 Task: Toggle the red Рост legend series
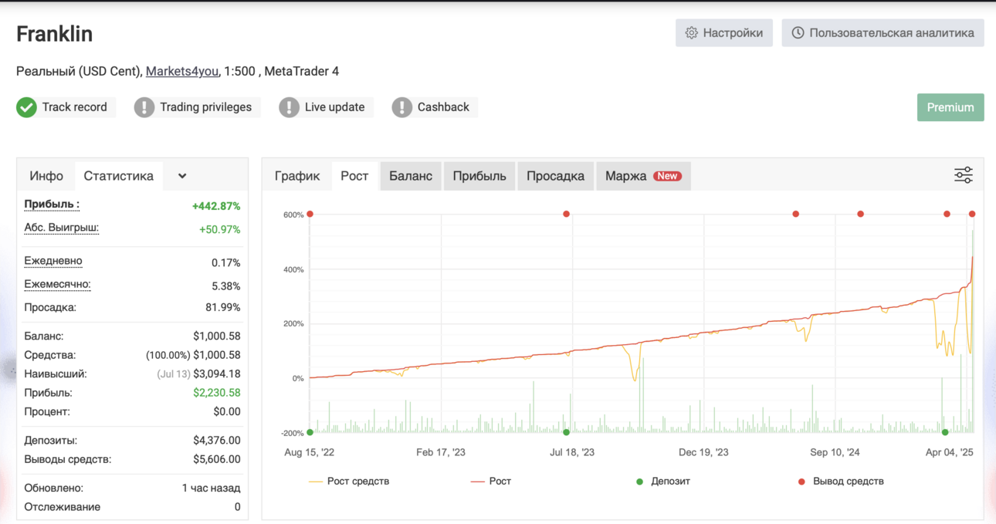pos(491,481)
